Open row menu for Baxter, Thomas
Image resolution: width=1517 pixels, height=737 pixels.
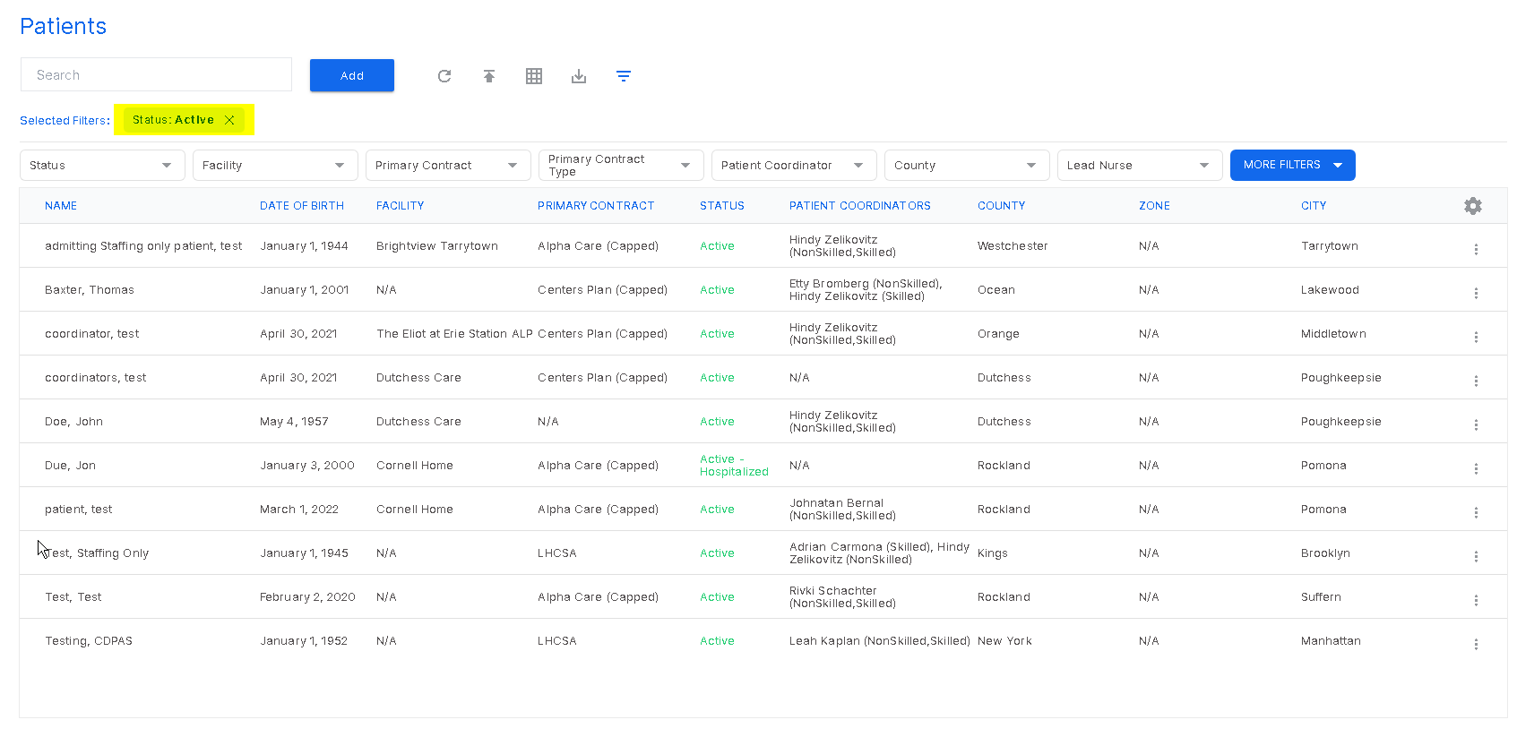click(1476, 293)
